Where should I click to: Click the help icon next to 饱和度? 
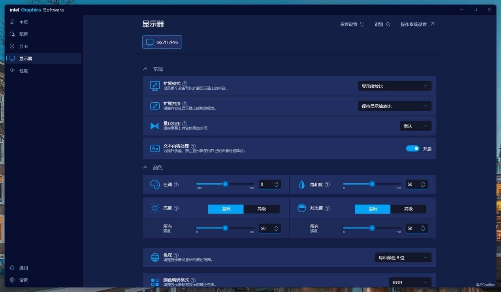pyautogui.click(x=327, y=185)
